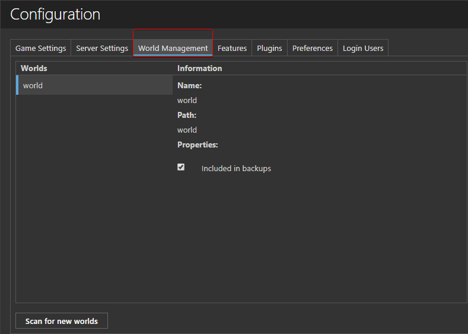Click the world value under Path

coord(187,130)
